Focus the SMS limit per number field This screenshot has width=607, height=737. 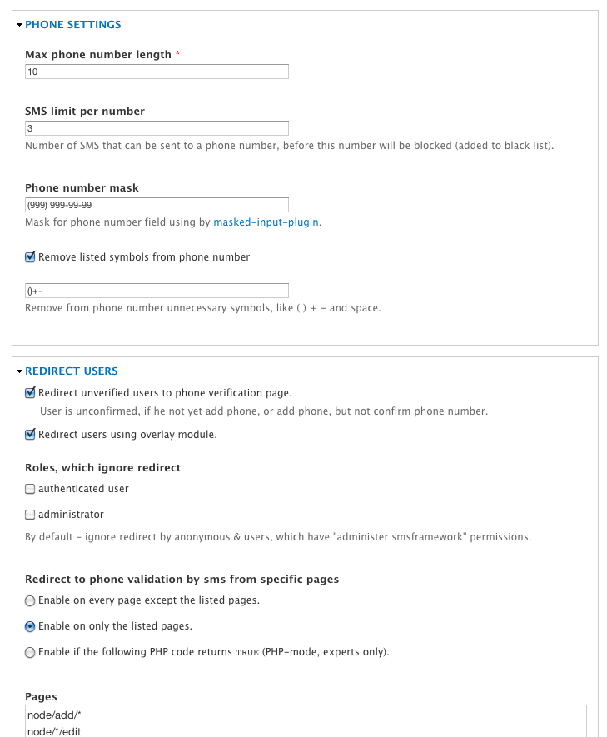157,127
